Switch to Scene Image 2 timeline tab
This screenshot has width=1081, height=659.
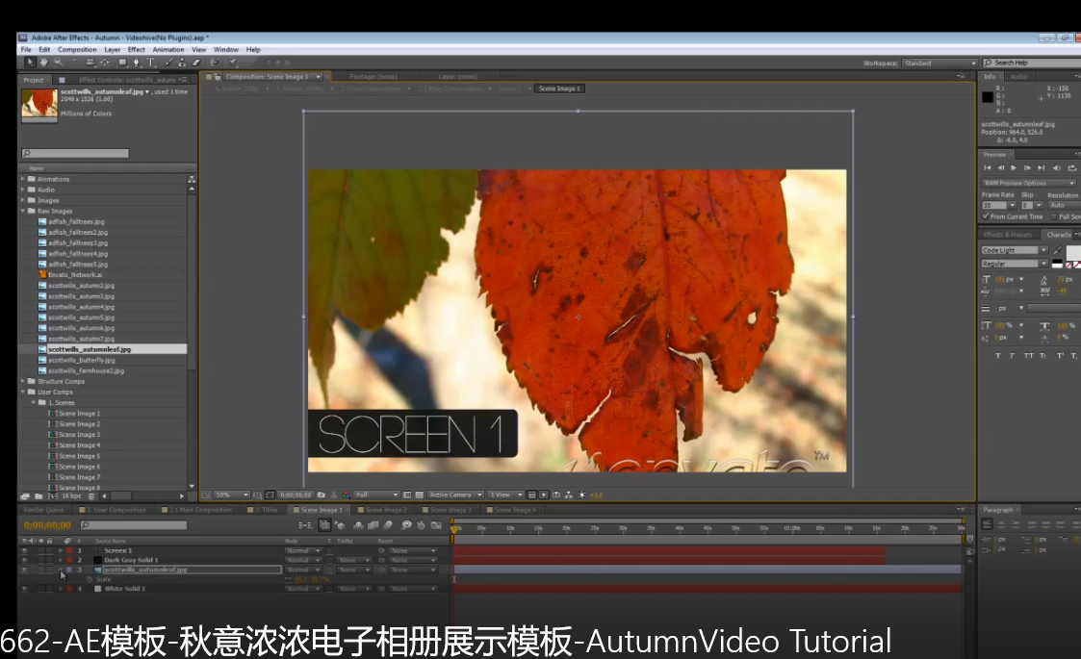click(x=386, y=510)
